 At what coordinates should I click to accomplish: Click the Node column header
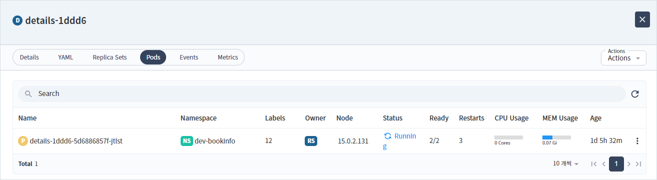(x=345, y=118)
